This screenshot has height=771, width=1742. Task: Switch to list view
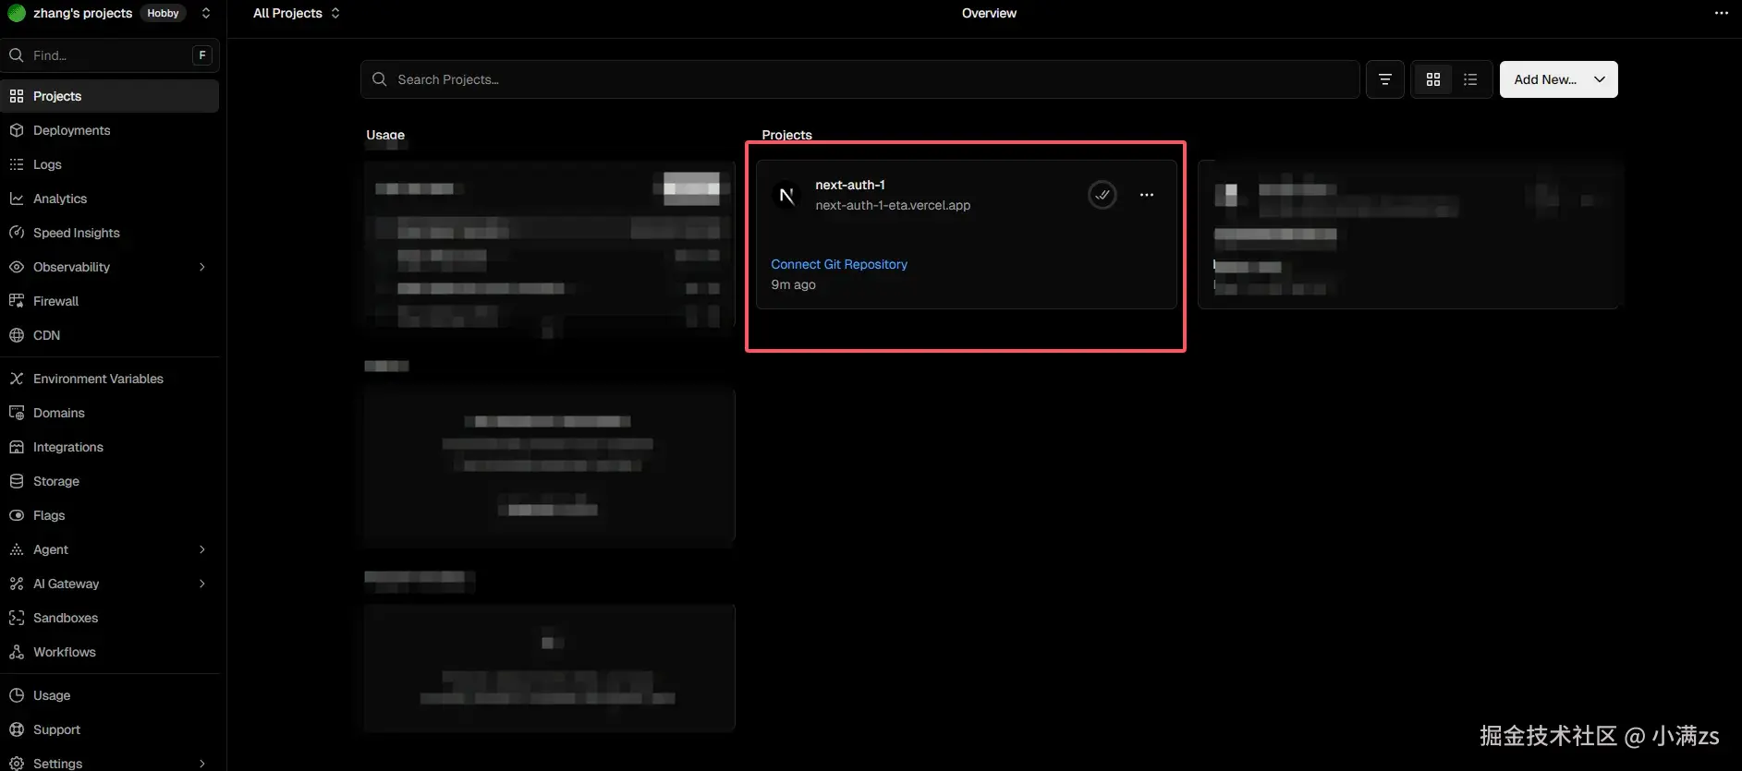pos(1470,79)
